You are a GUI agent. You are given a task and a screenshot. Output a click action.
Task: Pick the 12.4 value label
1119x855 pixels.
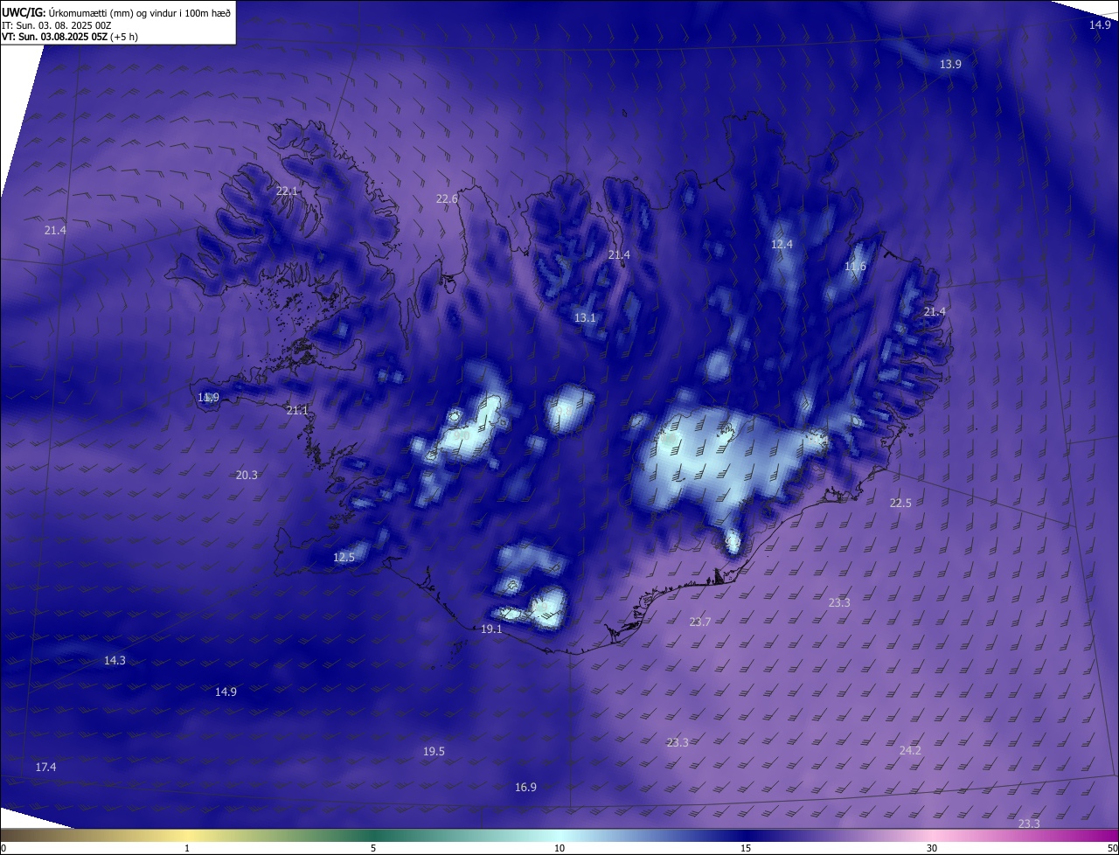(x=782, y=245)
